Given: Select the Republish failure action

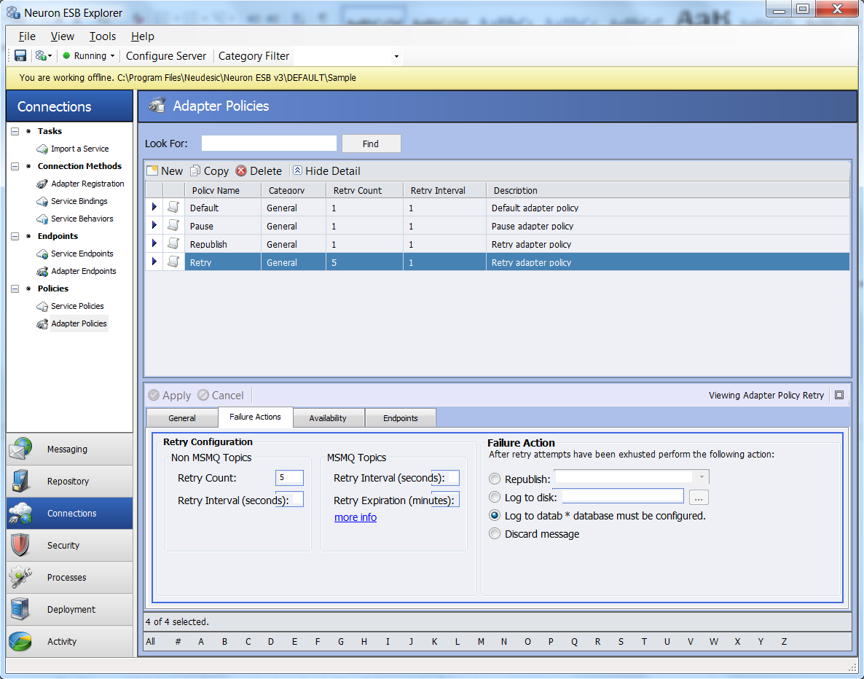Looking at the screenshot, I should (495, 479).
